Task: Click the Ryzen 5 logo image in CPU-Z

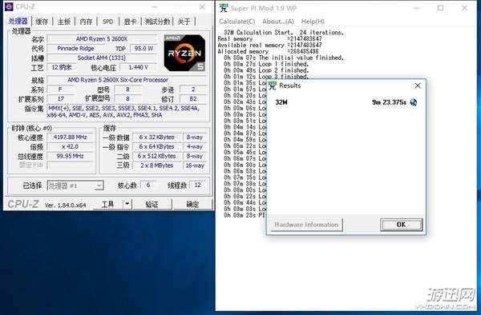Action: 184,53
